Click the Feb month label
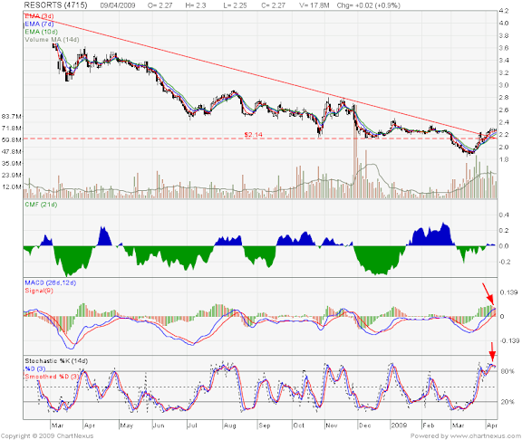Image resolution: width=522 pixels, height=440 pixels. click(x=429, y=426)
